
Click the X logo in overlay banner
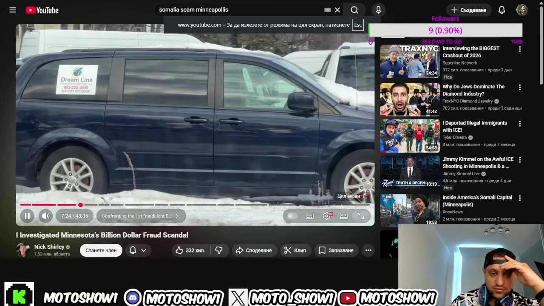click(237, 298)
